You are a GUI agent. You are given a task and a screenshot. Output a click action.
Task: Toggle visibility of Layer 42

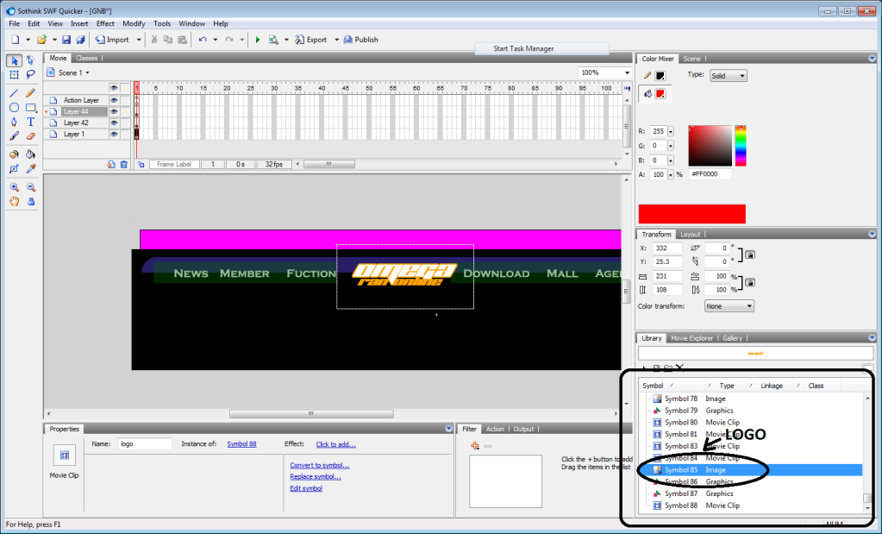pos(114,123)
